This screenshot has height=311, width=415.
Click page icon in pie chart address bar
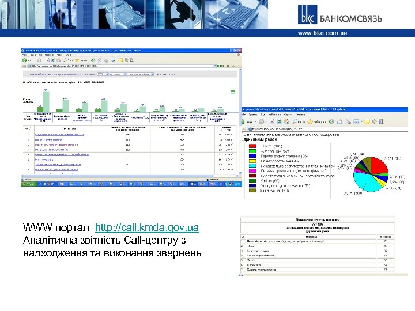click(x=250, y=130)
